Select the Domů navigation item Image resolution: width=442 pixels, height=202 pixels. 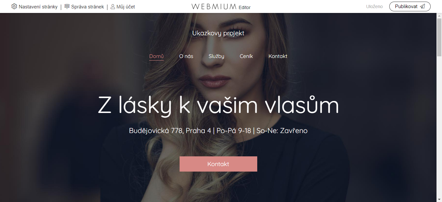click(157, 56)
